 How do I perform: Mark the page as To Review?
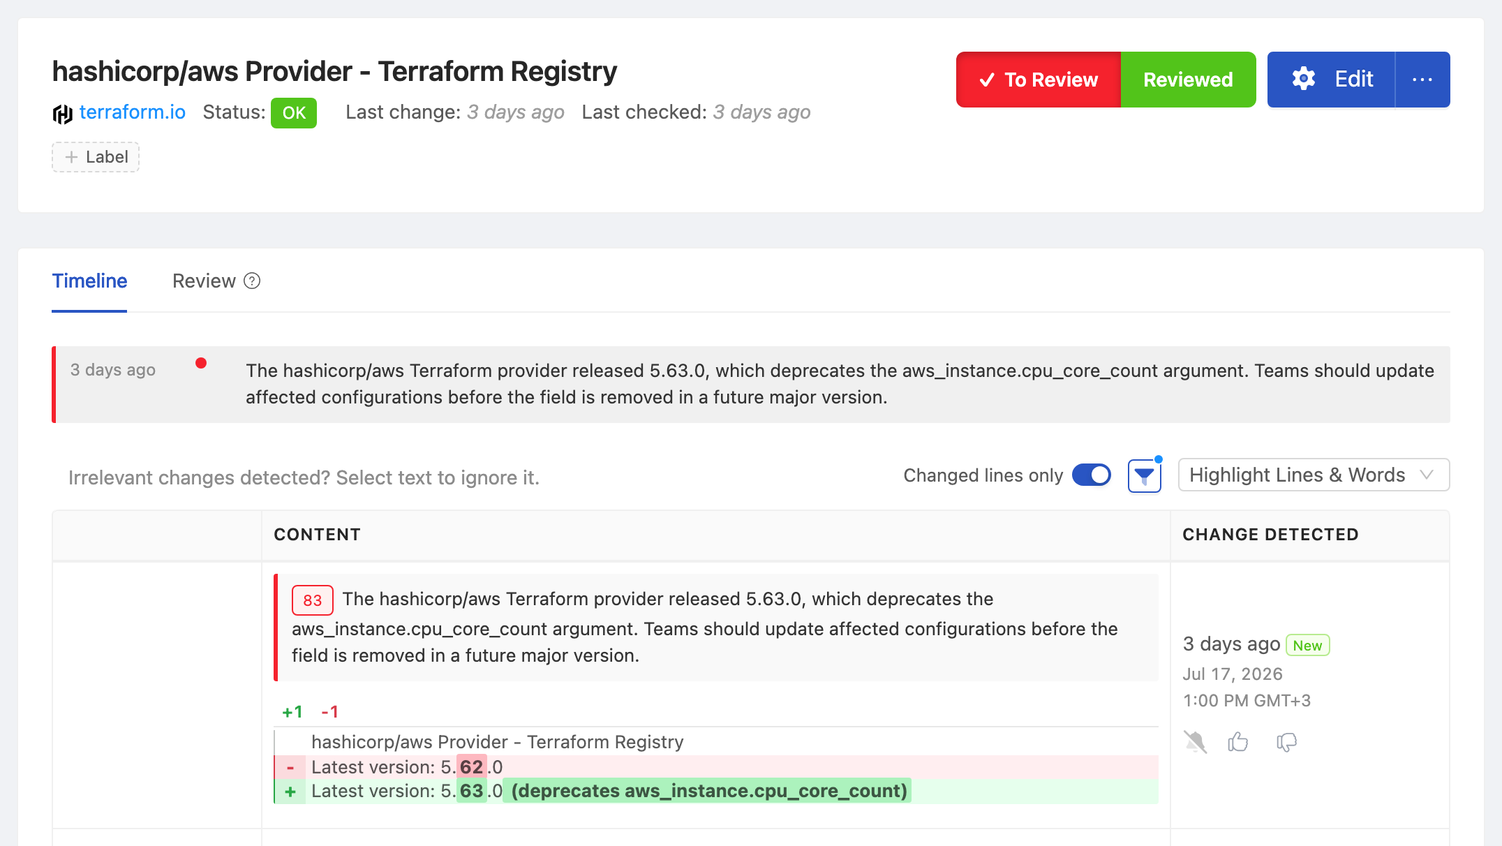(x=1039, y=80)
